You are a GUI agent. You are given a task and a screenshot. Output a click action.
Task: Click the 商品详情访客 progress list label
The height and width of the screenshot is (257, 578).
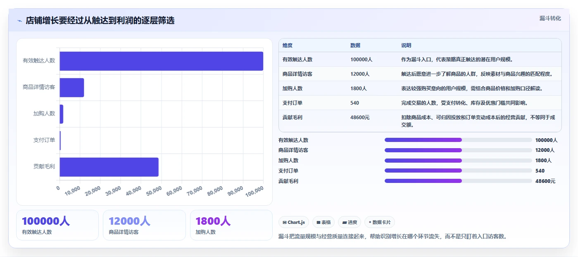(293, 150)
